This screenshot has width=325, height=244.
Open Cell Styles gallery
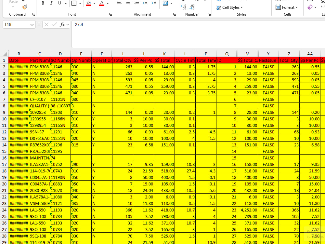229,7
